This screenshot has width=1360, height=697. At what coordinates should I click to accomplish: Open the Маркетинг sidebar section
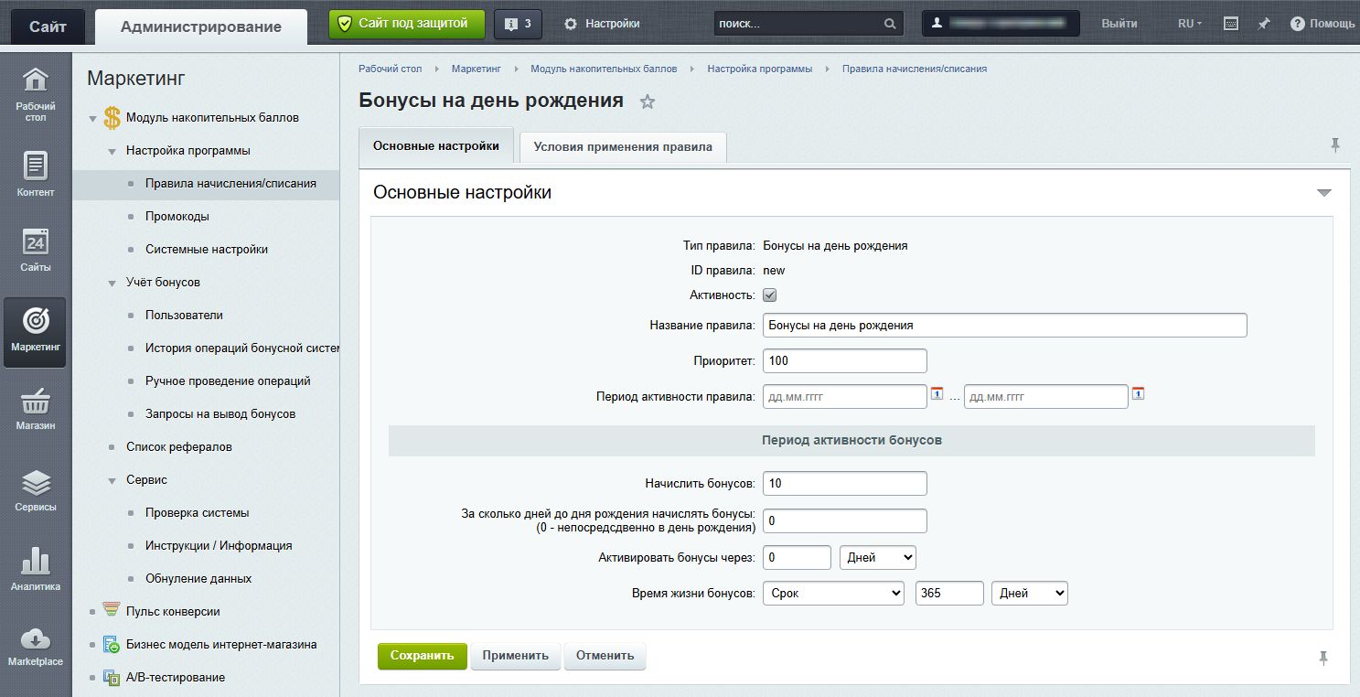pyautogui.click(x=36, y=331)
